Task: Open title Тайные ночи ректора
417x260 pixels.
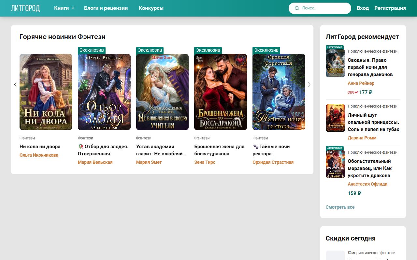Action: (271, 150)
